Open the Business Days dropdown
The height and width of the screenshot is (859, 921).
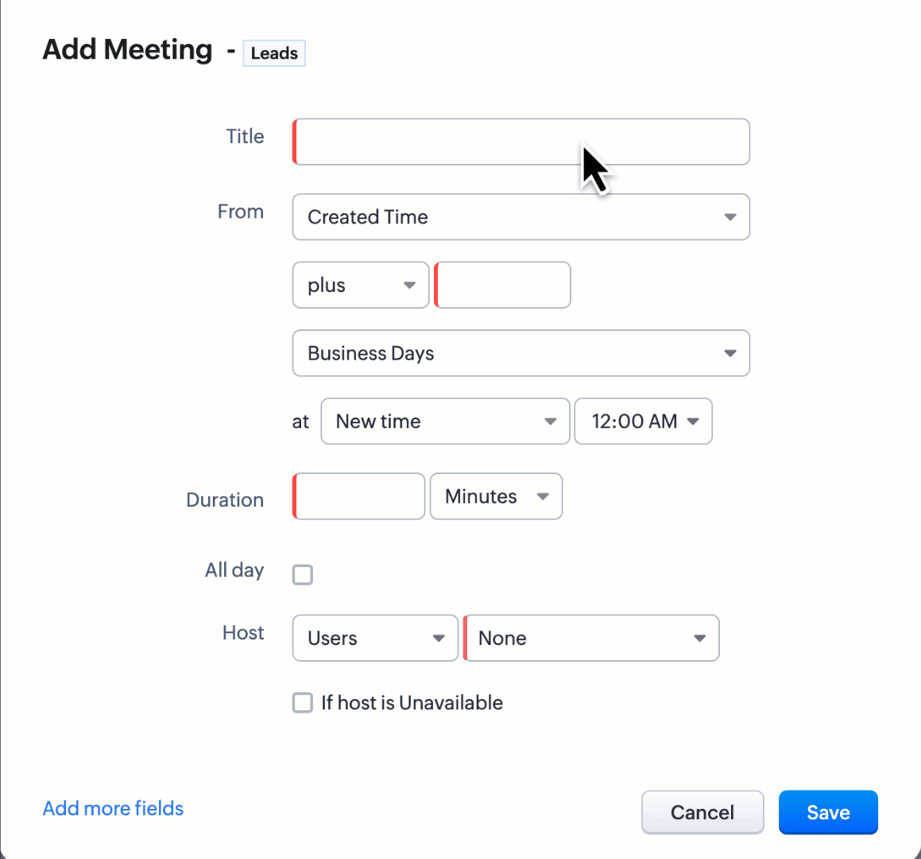[520, 354]
